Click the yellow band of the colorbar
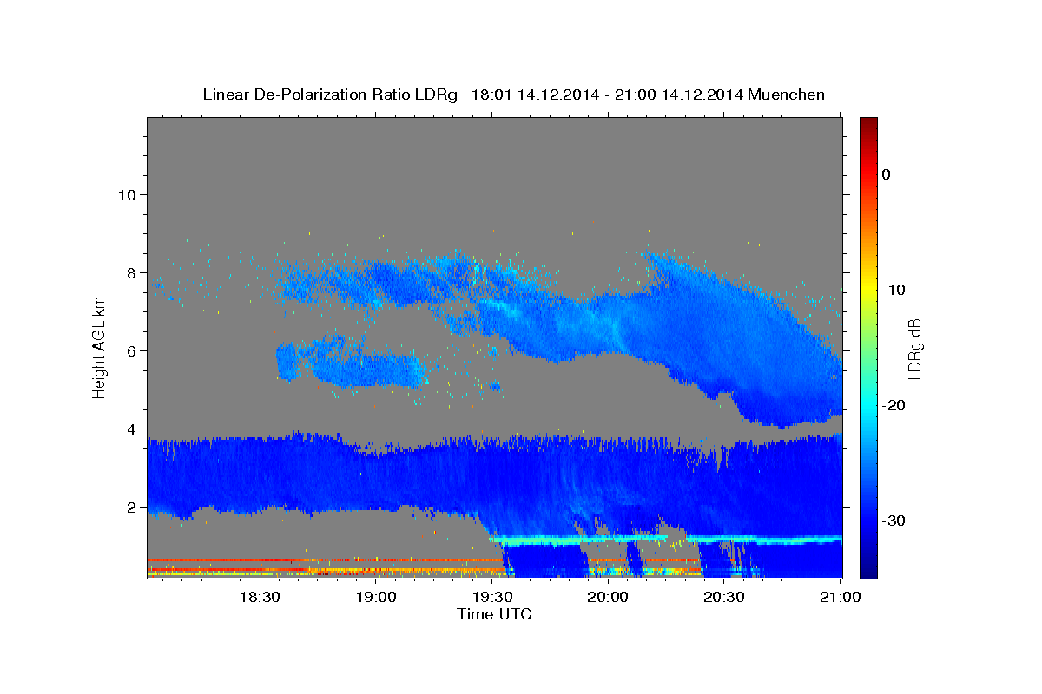This screenshot has width=1042, height=694. click(868, 284)
